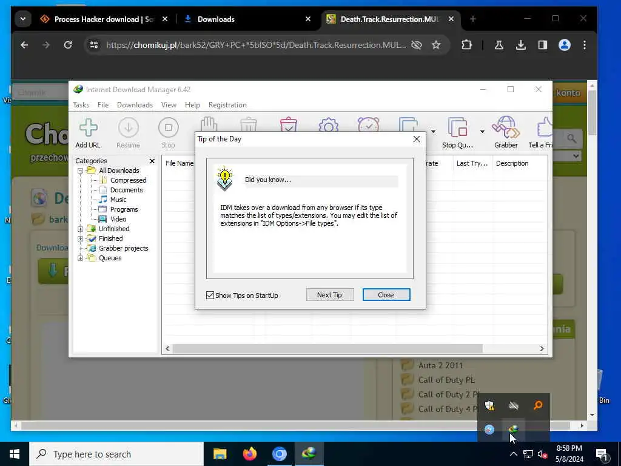Click the Stop Queue toolbar icon
Image resolution: width=621 pixels, height=466 pixels.
tap(457, 133)
